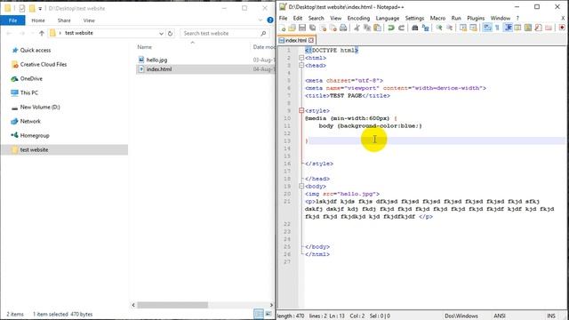Click the Cut scissors icon
Image resolution: width=569 pixels, height=320 pixels.
[x=357, y=28]
